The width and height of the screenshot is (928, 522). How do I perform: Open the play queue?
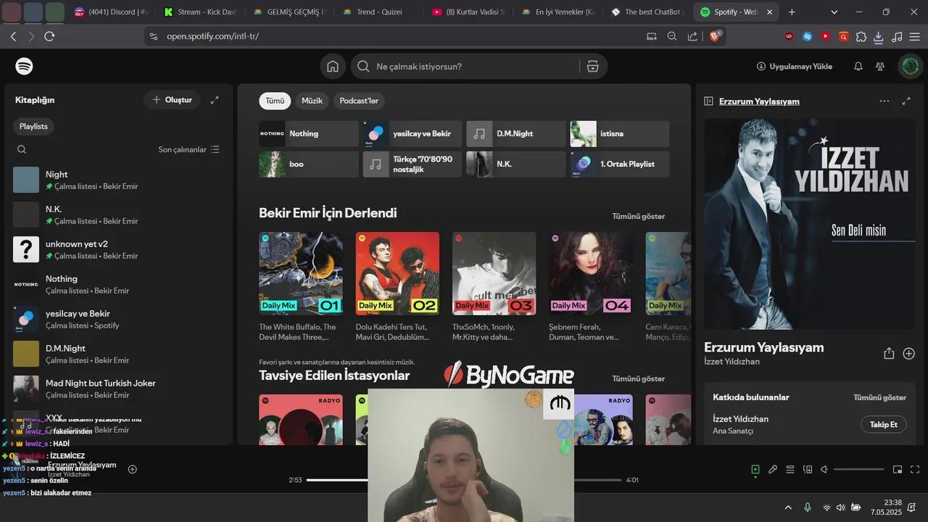point(790,469)
